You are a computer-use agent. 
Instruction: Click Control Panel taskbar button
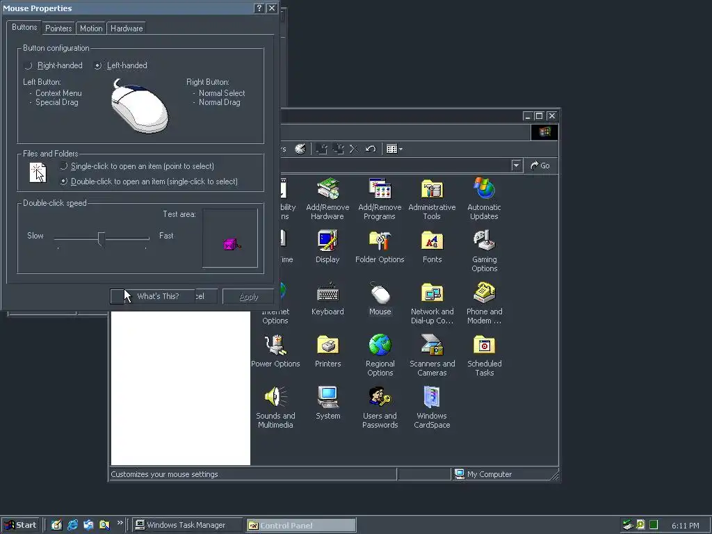coord(301,526)
